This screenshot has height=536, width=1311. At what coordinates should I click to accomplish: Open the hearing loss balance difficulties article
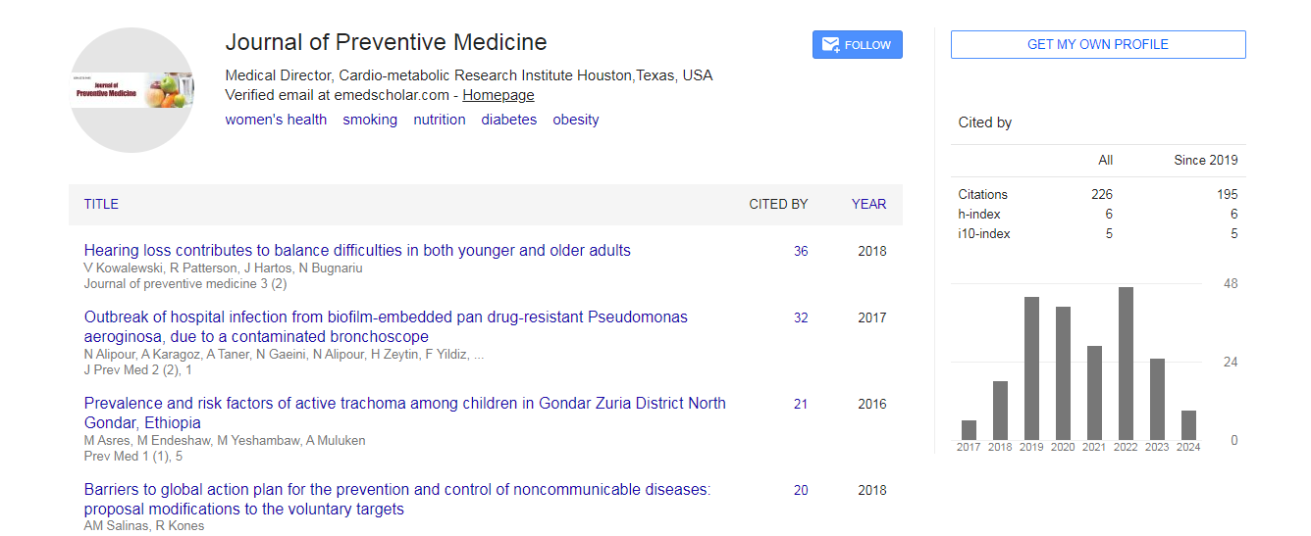point(357,251)
